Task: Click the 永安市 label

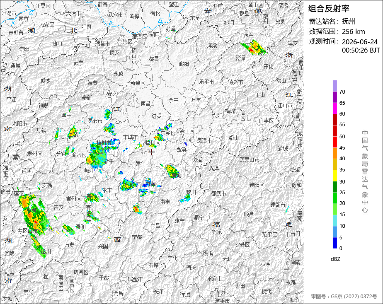Action: pyautogui.click(x=214, y=278)
